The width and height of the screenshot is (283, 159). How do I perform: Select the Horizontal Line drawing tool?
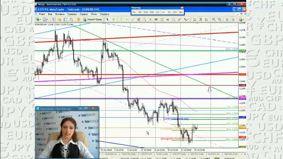pos(127,19)
